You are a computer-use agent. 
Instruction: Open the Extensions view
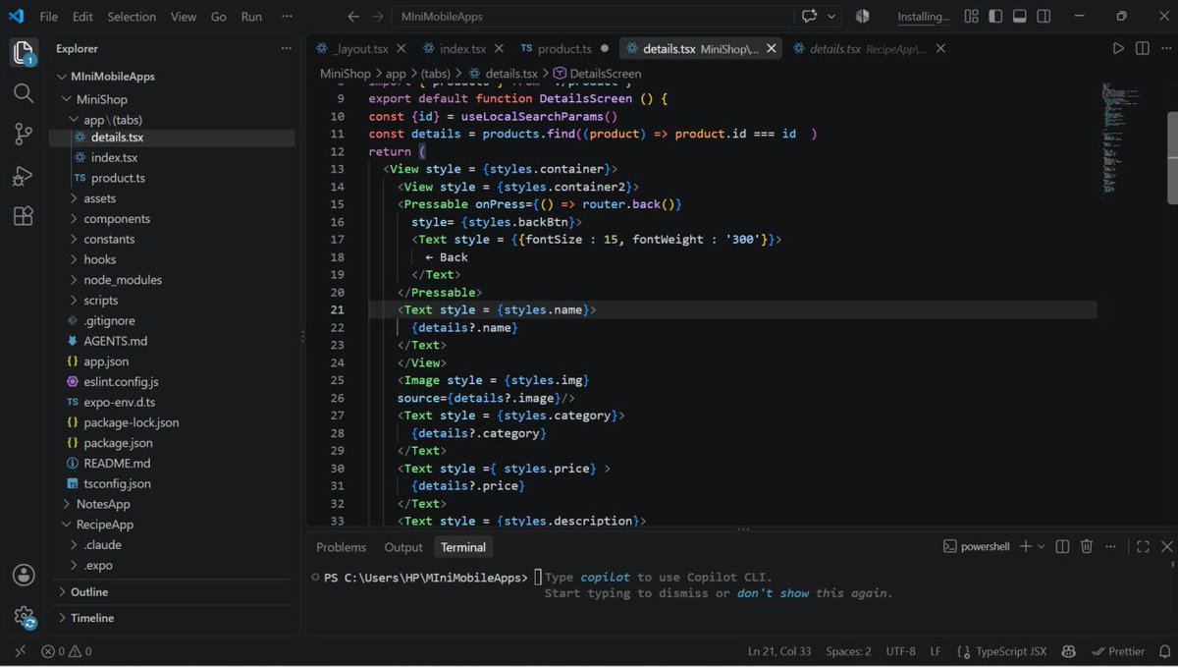(24, 217)
